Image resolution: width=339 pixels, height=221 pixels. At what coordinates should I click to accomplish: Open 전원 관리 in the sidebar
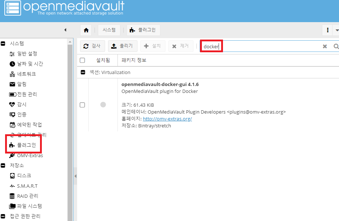[27, 94]
